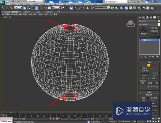
Task: Click the Shrink selection button
Action: click(144, 76)
